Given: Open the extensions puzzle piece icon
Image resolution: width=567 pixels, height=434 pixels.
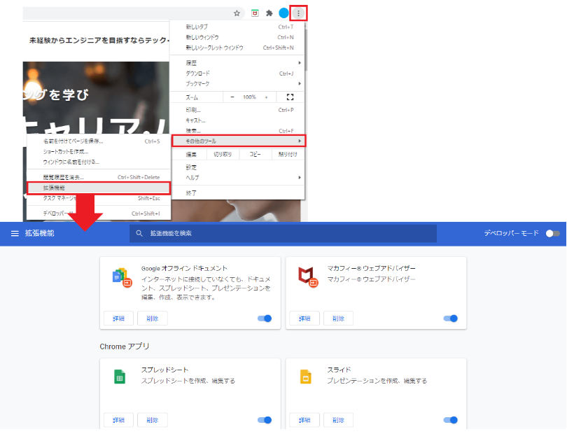Looking at the screenshot, I should (269, 13).
